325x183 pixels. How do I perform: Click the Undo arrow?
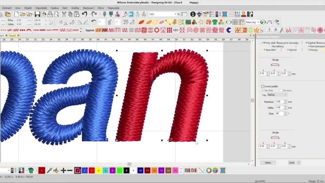point(84,14)
